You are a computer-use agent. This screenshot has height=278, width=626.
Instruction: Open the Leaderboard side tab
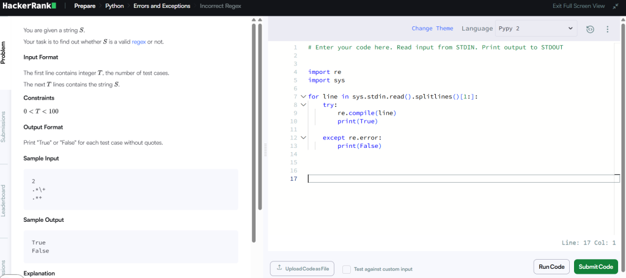[x=4, y=200]
